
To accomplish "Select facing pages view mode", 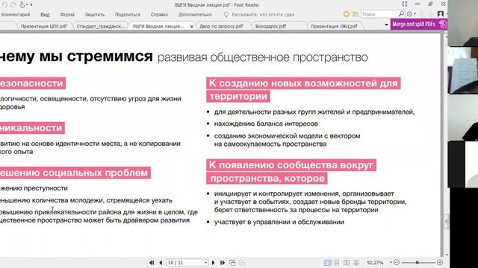I will point(347,263).
